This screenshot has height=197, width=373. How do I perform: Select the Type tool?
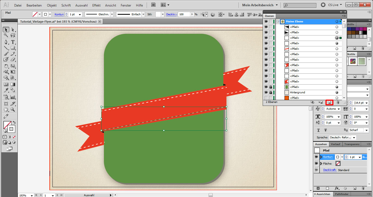13,42
